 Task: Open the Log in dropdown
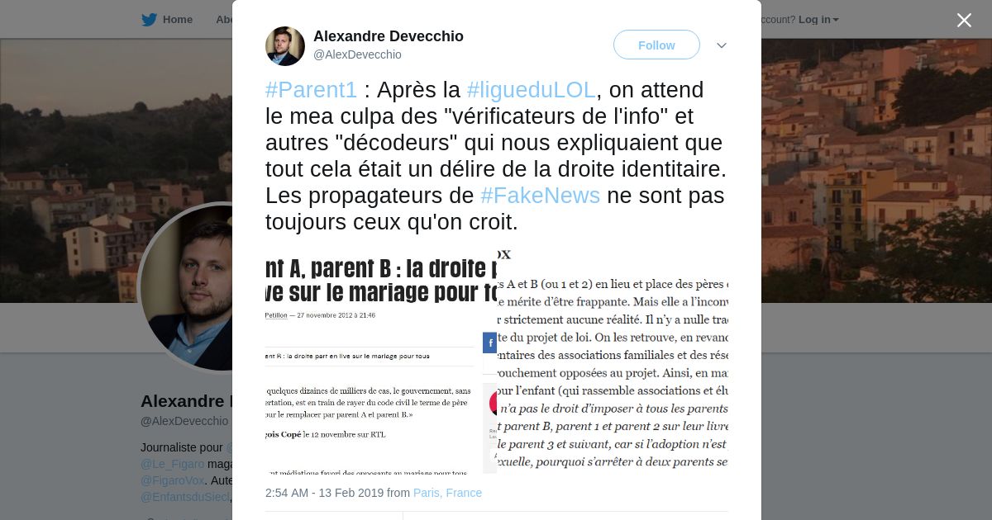point(818,20)
